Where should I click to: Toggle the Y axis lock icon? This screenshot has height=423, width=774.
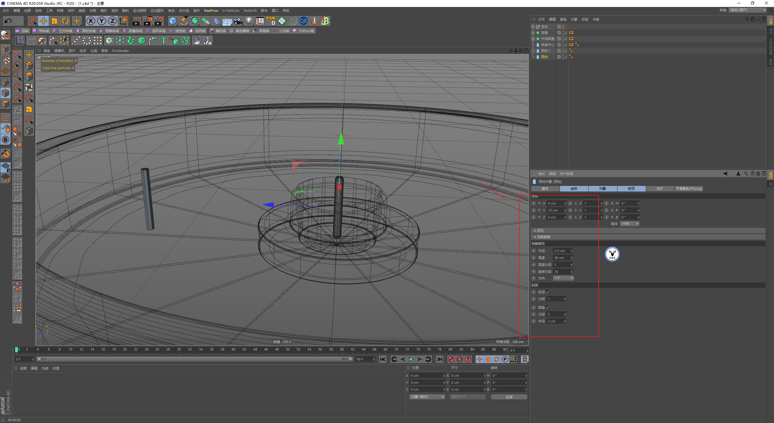[102, 21]
